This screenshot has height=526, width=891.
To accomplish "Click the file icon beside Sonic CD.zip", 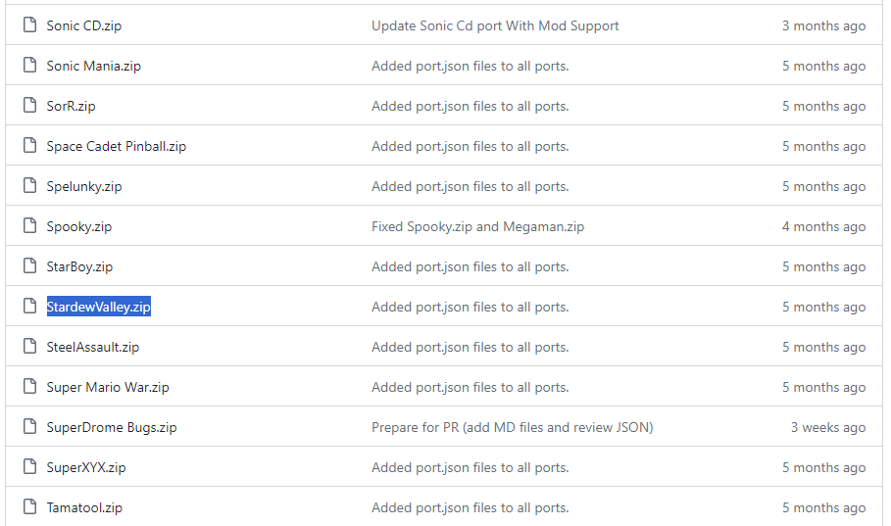I will coord(29,25).
